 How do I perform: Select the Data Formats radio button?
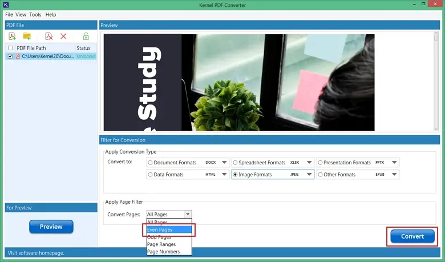click(x=150, y=175)
